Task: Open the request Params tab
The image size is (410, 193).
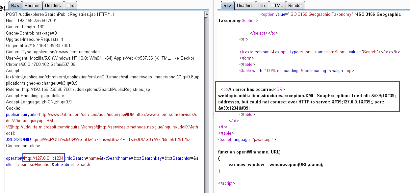Action: point(32,5)
